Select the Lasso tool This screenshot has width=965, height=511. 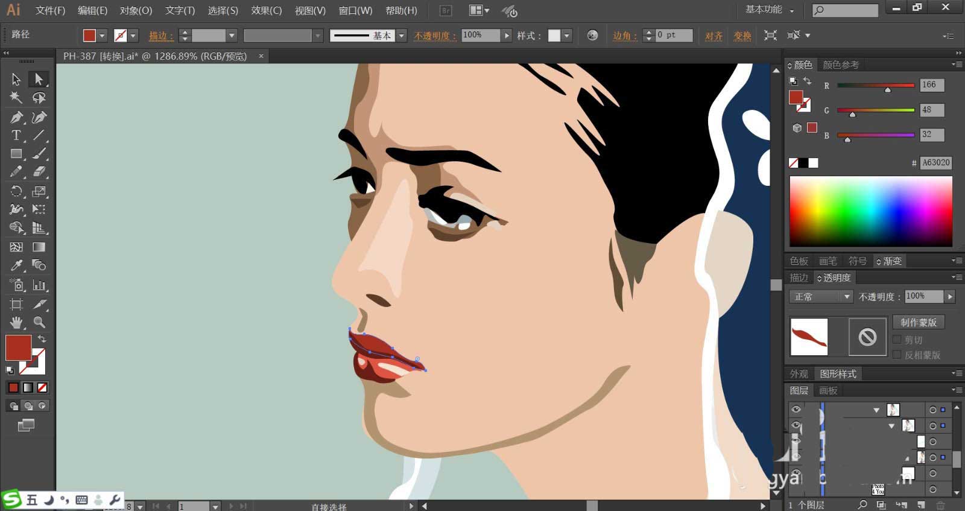(39, 98)
